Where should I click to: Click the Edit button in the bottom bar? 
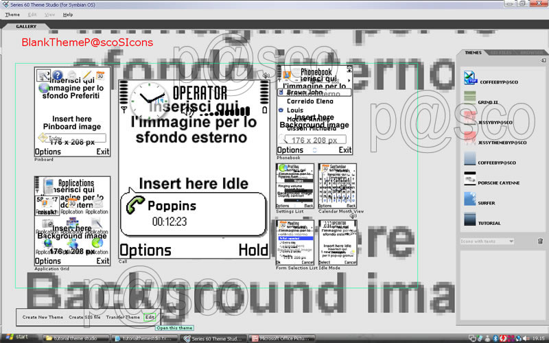[150, 317]
